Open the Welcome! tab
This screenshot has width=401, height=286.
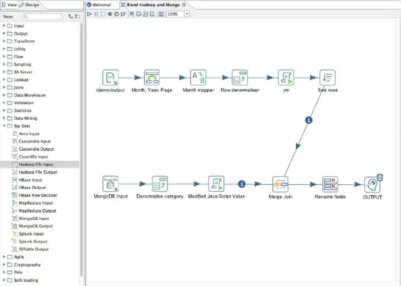pyautogui.click(x=101, y=4)
